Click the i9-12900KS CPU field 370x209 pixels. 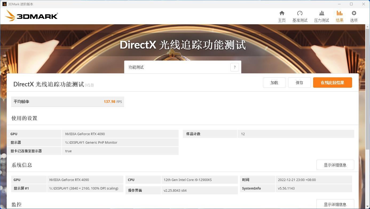click(199, 180)
